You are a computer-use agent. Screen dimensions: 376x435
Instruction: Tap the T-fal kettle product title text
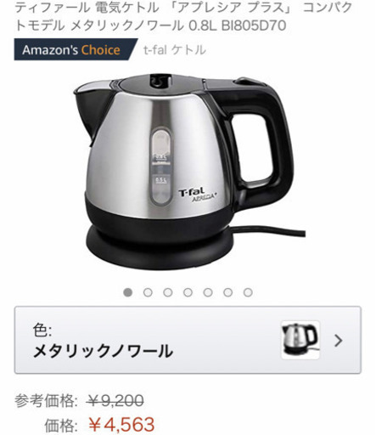pos(183,16)
